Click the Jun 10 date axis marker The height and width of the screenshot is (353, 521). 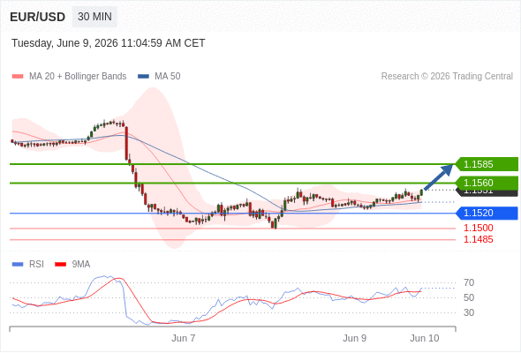point(425,338)
